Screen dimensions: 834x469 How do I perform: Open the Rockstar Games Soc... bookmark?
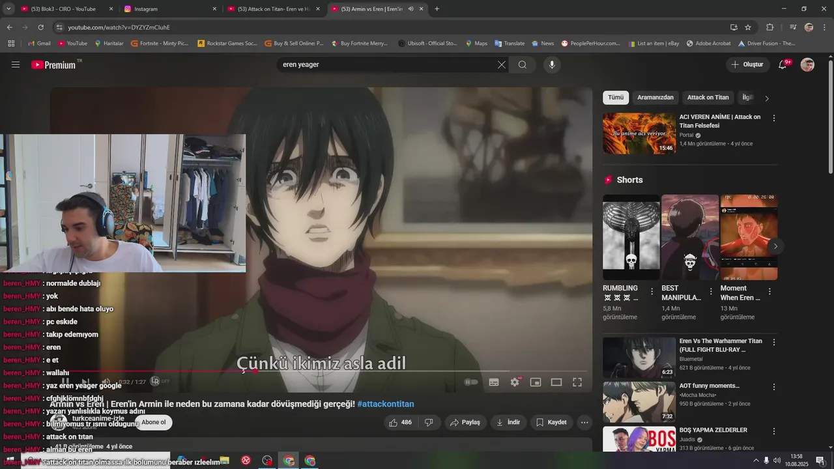pyautogui.click(x=227, y=44)
